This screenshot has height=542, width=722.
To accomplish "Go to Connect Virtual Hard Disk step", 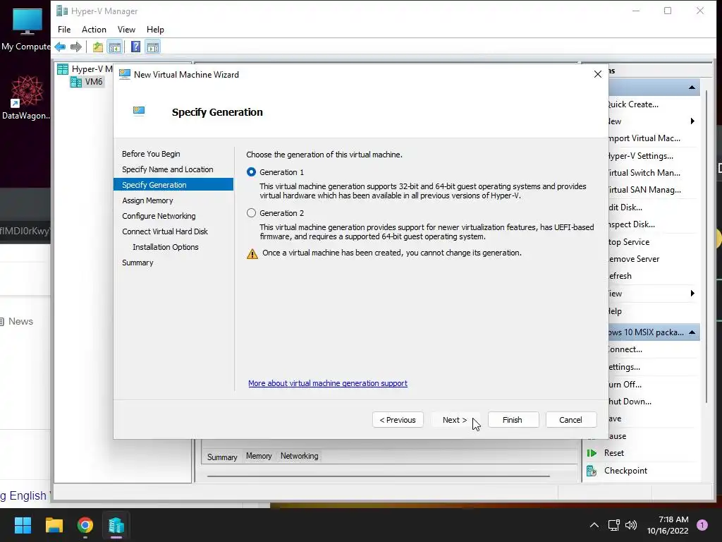I will (x=165, y=231).
